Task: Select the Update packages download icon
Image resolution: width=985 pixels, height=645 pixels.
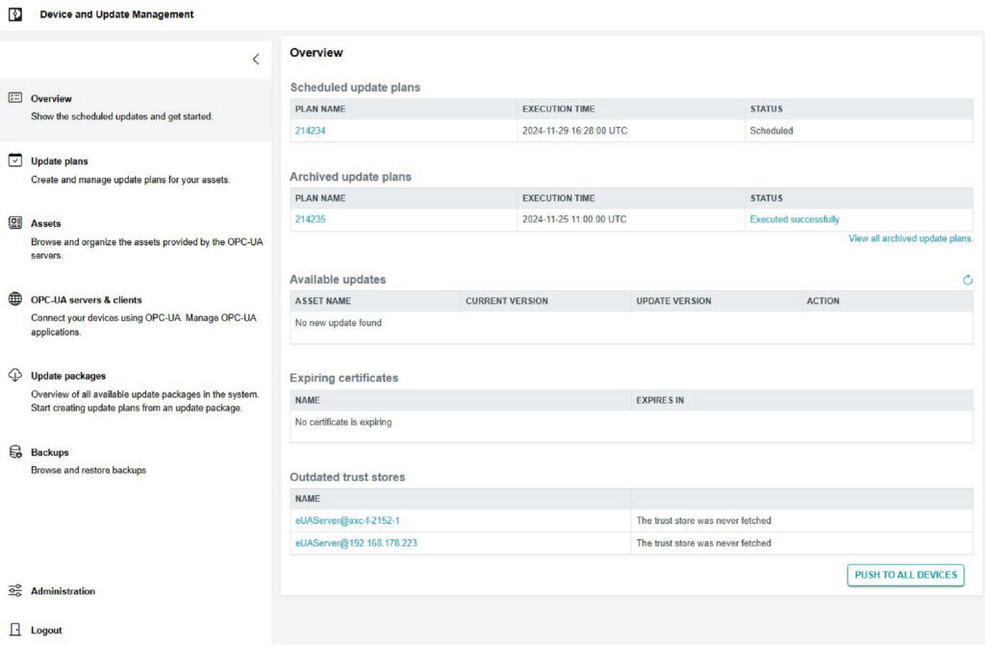Action: tap(15, 374)
